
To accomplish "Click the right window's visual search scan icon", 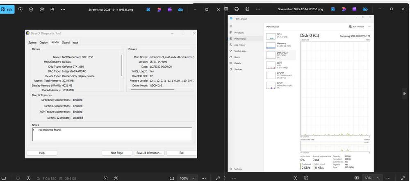I will (296, 178).
